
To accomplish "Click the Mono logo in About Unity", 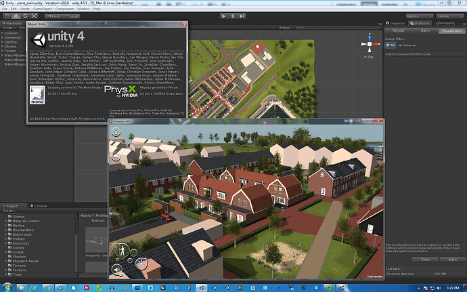I will point(37,95).
